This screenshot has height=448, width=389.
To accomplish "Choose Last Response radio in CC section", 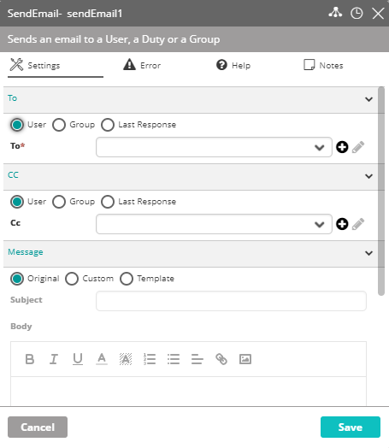I will coord(108,202).
